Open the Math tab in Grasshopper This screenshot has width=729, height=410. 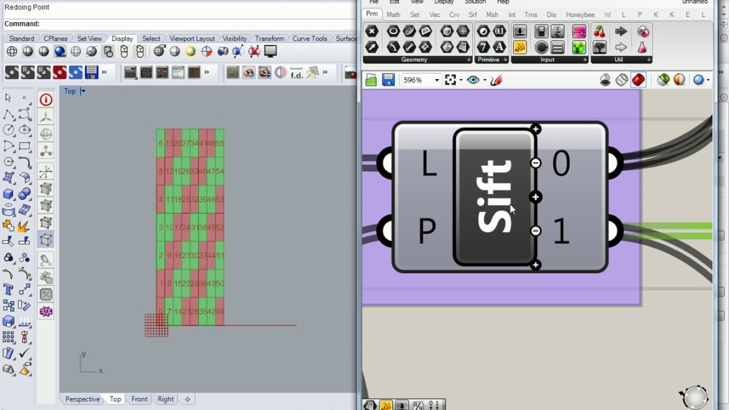click(x=394, y=15)
